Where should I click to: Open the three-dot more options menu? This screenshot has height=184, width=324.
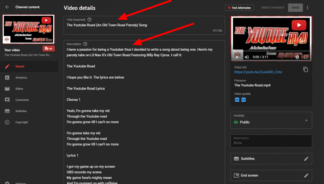307,8
